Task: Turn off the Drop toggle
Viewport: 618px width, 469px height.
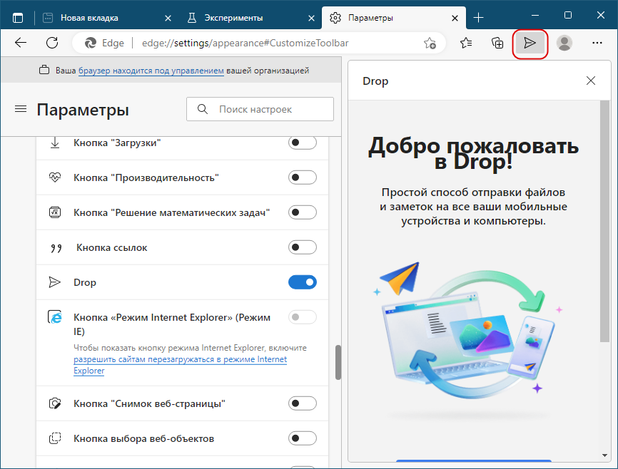Action: coord(303,282)
